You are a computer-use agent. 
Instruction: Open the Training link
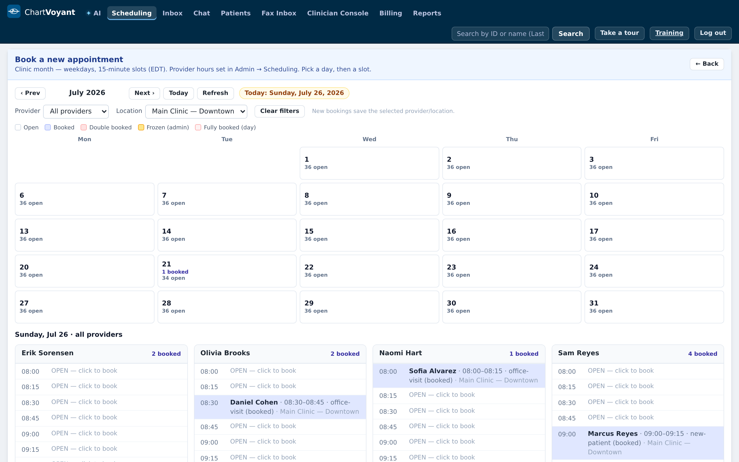coord(669,33)
